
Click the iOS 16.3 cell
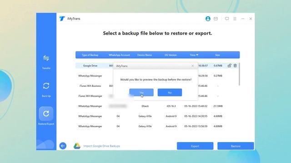171,106
